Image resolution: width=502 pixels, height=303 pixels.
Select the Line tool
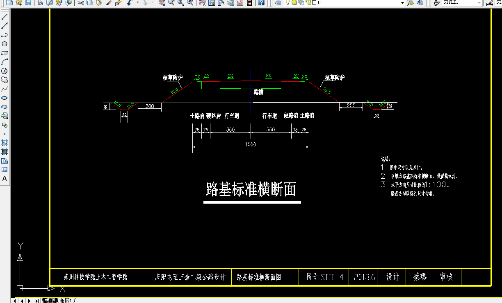[x=5, y=16]
